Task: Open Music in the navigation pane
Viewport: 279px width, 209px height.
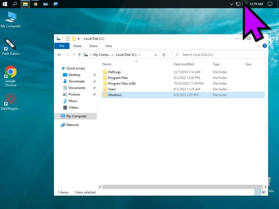Action: (73, 101)
